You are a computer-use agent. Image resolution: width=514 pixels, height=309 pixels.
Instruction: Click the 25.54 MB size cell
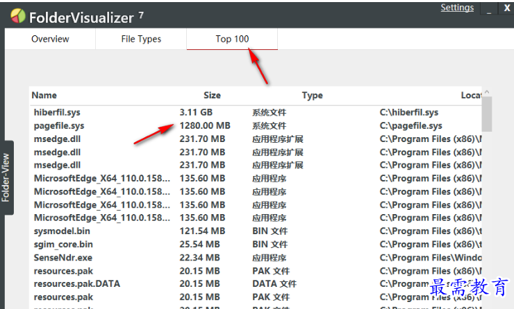click(x=199, y=245)
